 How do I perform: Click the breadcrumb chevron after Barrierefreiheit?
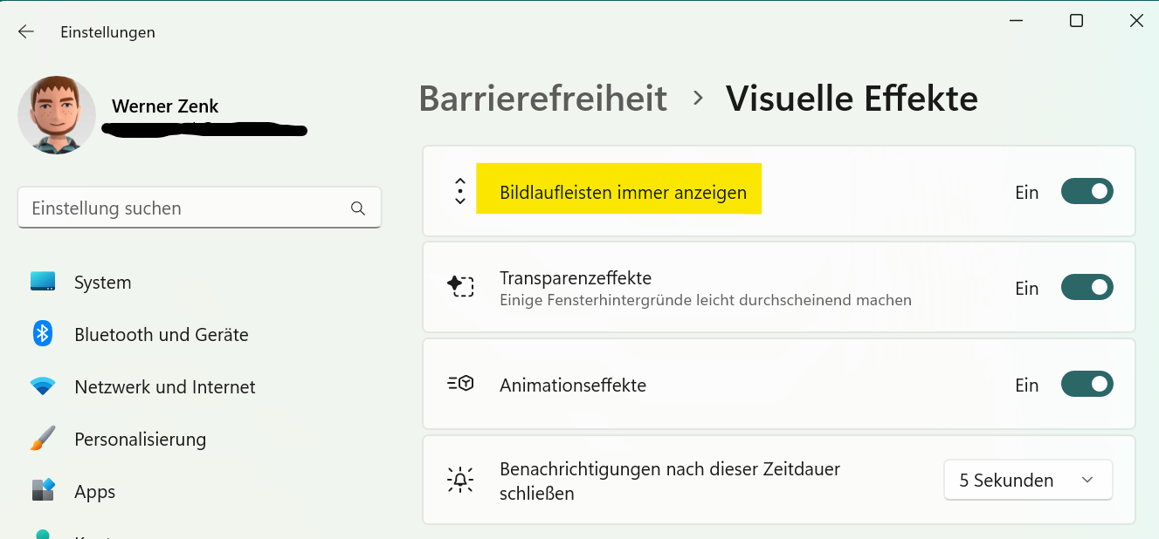point(697,99)
